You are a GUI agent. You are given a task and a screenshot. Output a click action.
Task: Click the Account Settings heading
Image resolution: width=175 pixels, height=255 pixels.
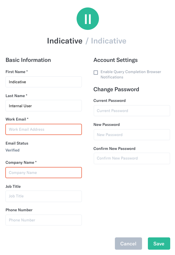coord(115,60)
